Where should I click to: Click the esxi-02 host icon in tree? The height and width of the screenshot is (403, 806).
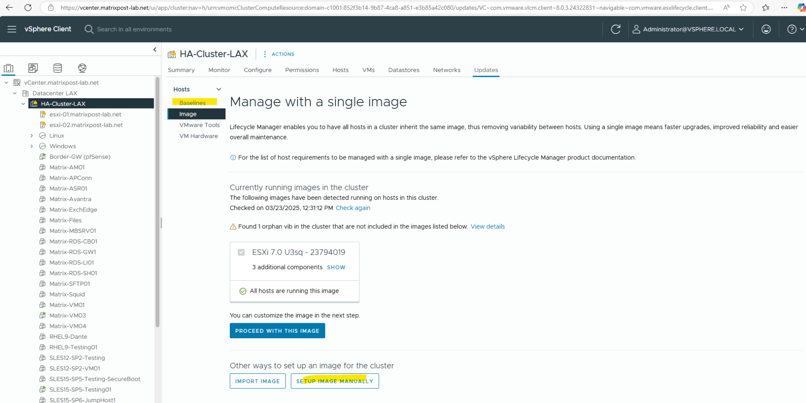tap(43, 125)
